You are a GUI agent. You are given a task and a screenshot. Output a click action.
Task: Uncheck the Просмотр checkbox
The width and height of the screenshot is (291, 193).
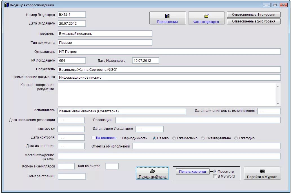(215, 172)
